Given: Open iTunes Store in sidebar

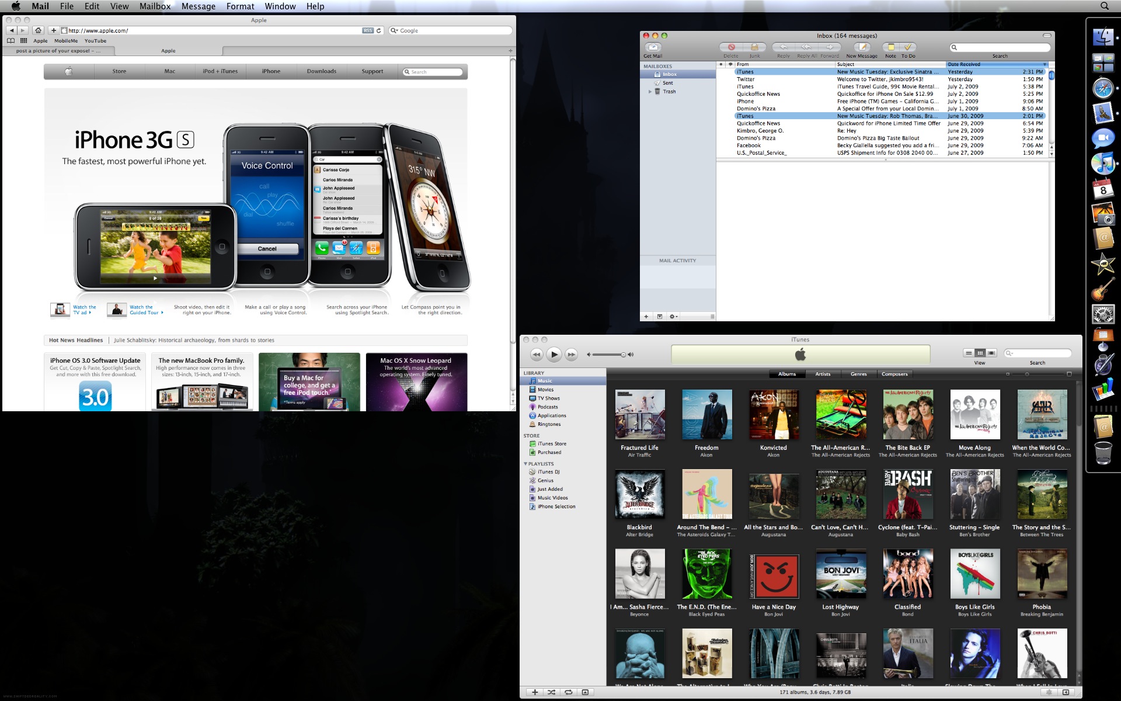Looking at the screenshot, I should click(563, 444).
